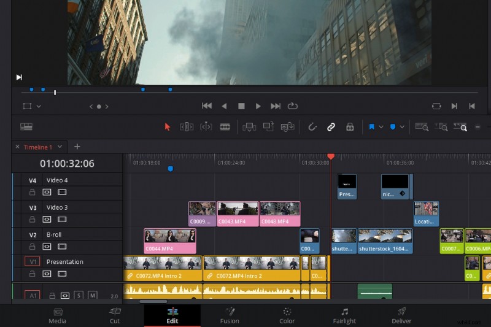The width and height of the screenshot is (491, 327).
Task: Select the C0044.MP4 clip on B-roll
Action: [x=170, y=240]
